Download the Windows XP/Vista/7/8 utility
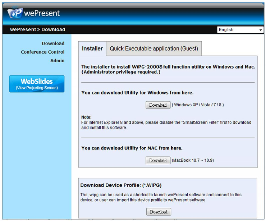This screenshot has height=221, width=266. (x=158, y=105)
